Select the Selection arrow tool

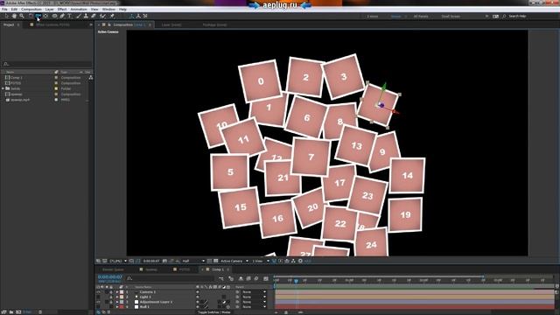[6, 16]
